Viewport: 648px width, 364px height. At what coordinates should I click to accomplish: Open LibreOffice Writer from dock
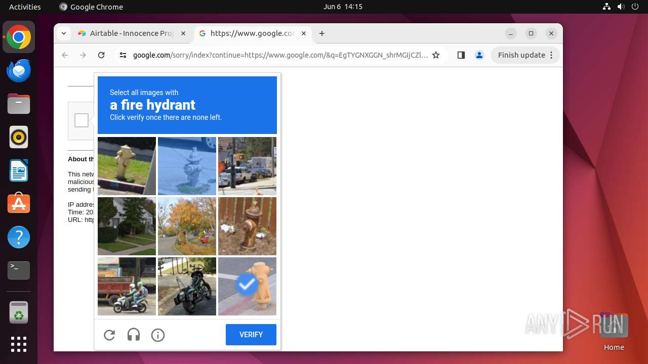(19, 171)
